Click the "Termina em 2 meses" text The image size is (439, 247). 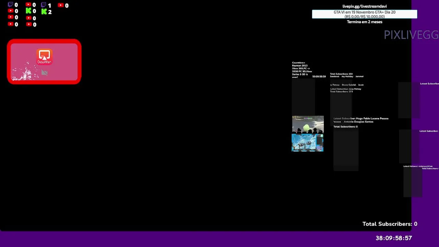point(364,22)
